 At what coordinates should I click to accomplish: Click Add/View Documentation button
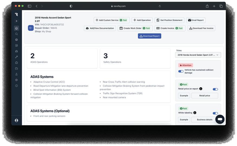[100, 28]
